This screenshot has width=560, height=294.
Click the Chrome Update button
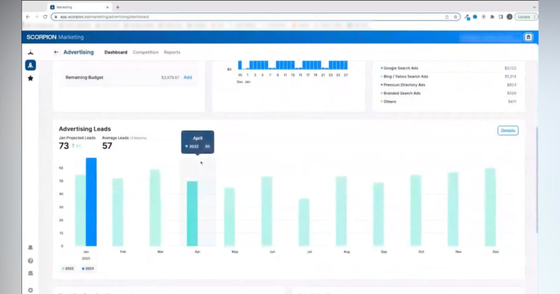coord(525,17)
